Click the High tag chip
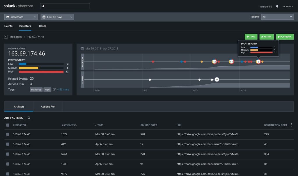The height and width of the screenshot is (176, 298). (47, 90)
